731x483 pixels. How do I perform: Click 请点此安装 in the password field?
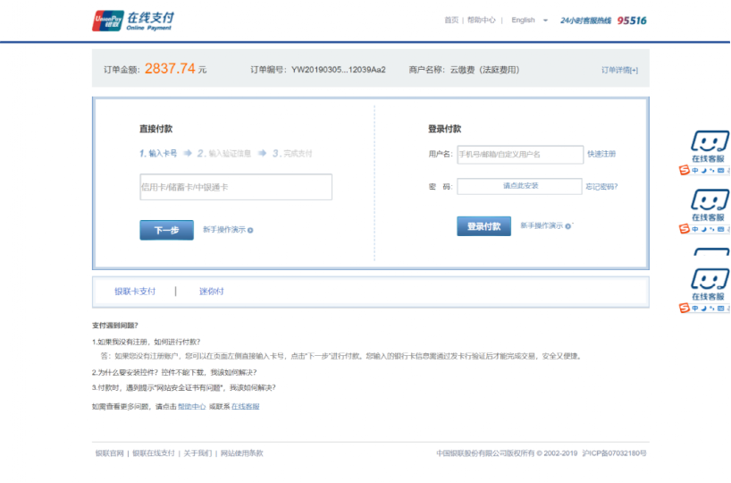(520, 186)
